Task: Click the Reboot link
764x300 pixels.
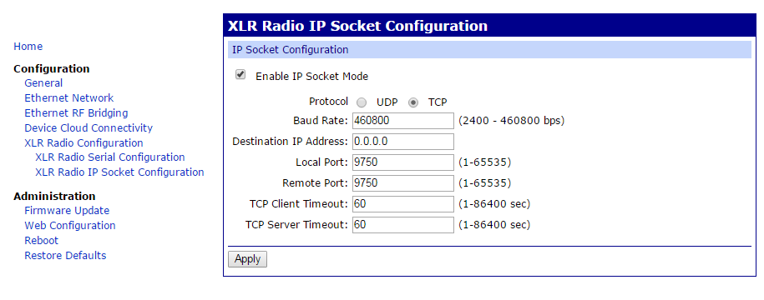Action: [42, 241]
